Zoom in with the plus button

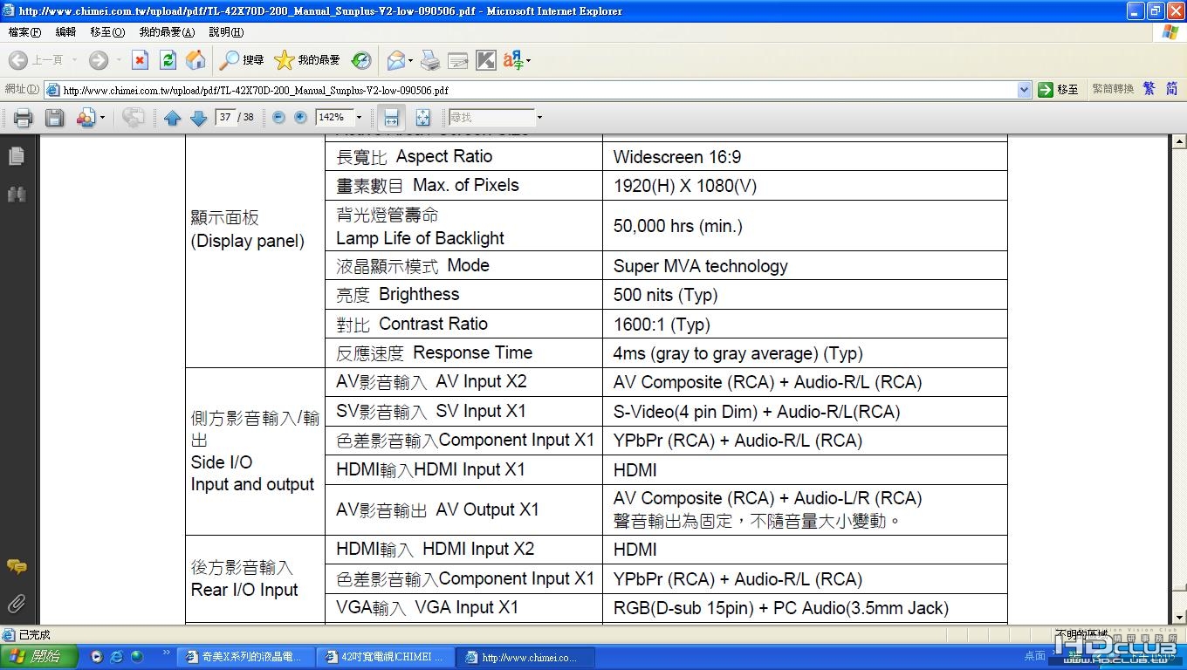pyautogui.click(x=300, y=117)
